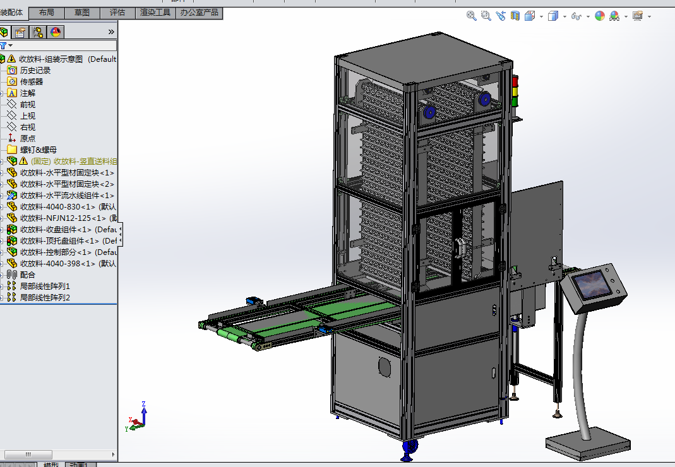
Task: Select 收放料-4040-398<1> part
Action: tap(68, 263)
